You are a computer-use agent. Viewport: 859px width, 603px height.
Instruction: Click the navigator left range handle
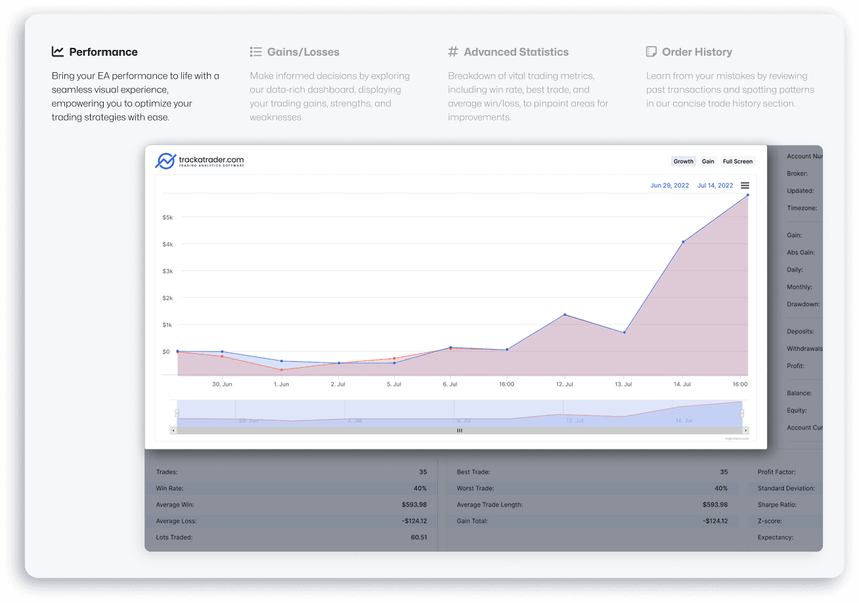pos(177,413)
